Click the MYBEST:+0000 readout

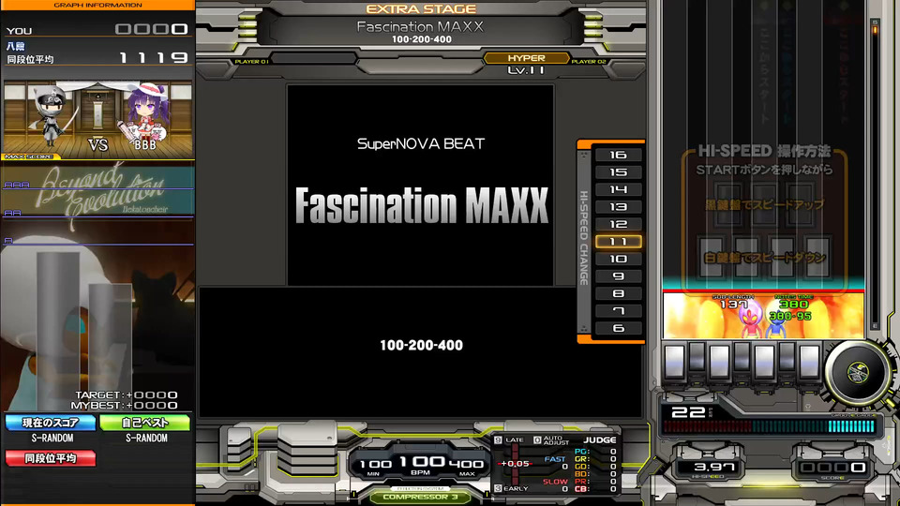coord(125,405)
